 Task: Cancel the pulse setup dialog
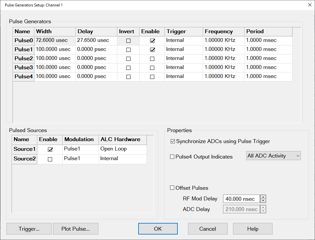point(208,229)
